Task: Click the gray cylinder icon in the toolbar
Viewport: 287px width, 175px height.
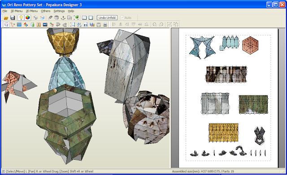Action: (x=57, y=18)
